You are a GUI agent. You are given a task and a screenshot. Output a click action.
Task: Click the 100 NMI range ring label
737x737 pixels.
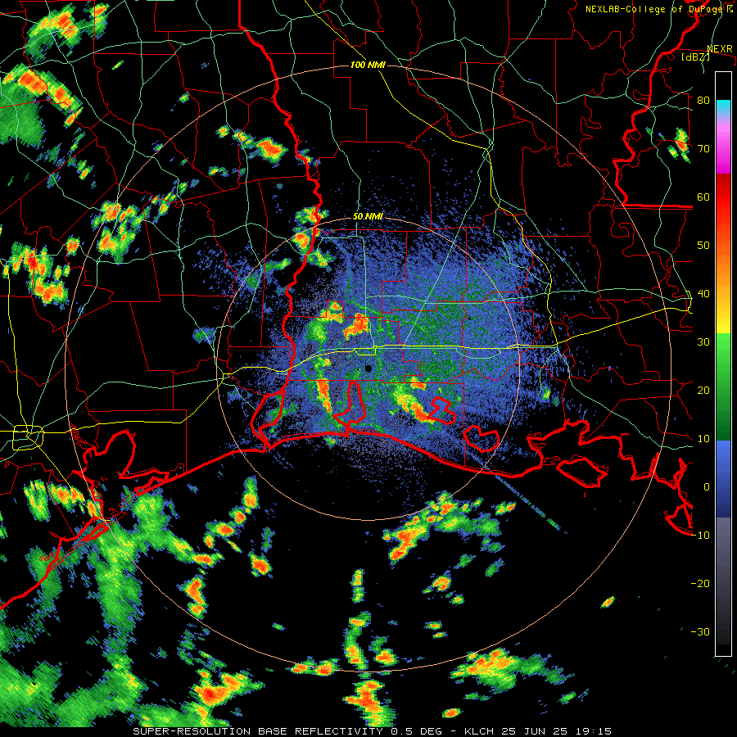368,65
